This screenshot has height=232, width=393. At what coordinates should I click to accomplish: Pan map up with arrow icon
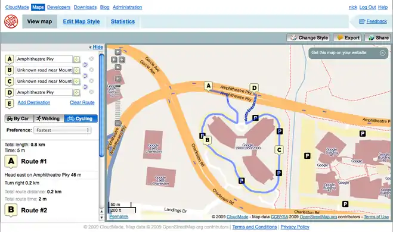click(x=117, y=52)
